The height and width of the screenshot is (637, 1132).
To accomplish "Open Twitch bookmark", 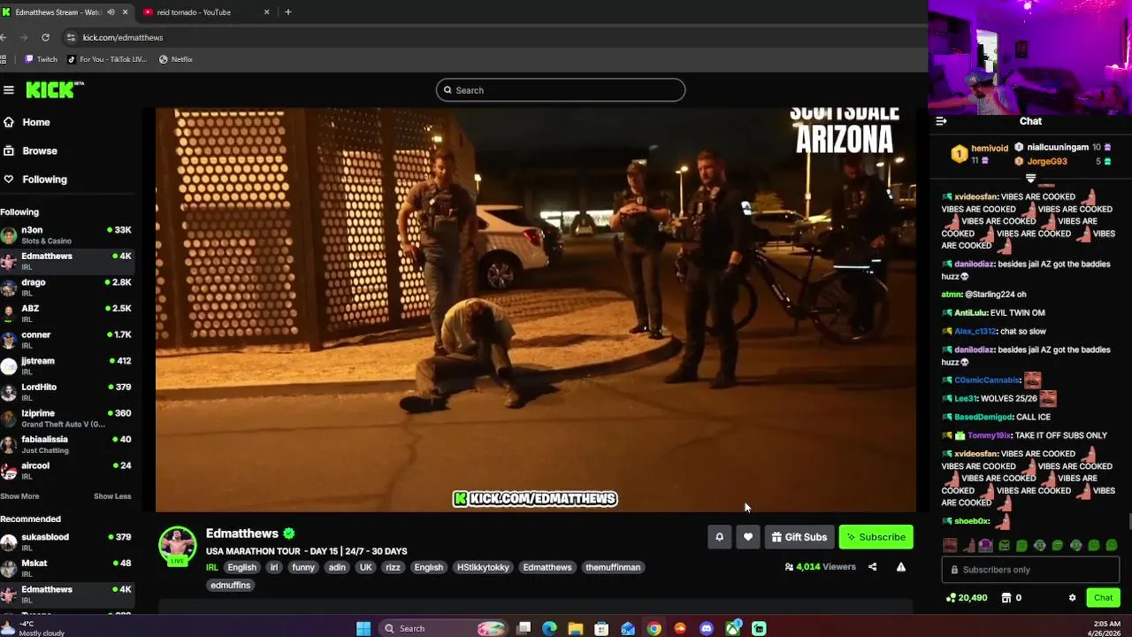I will coord(41,59).
